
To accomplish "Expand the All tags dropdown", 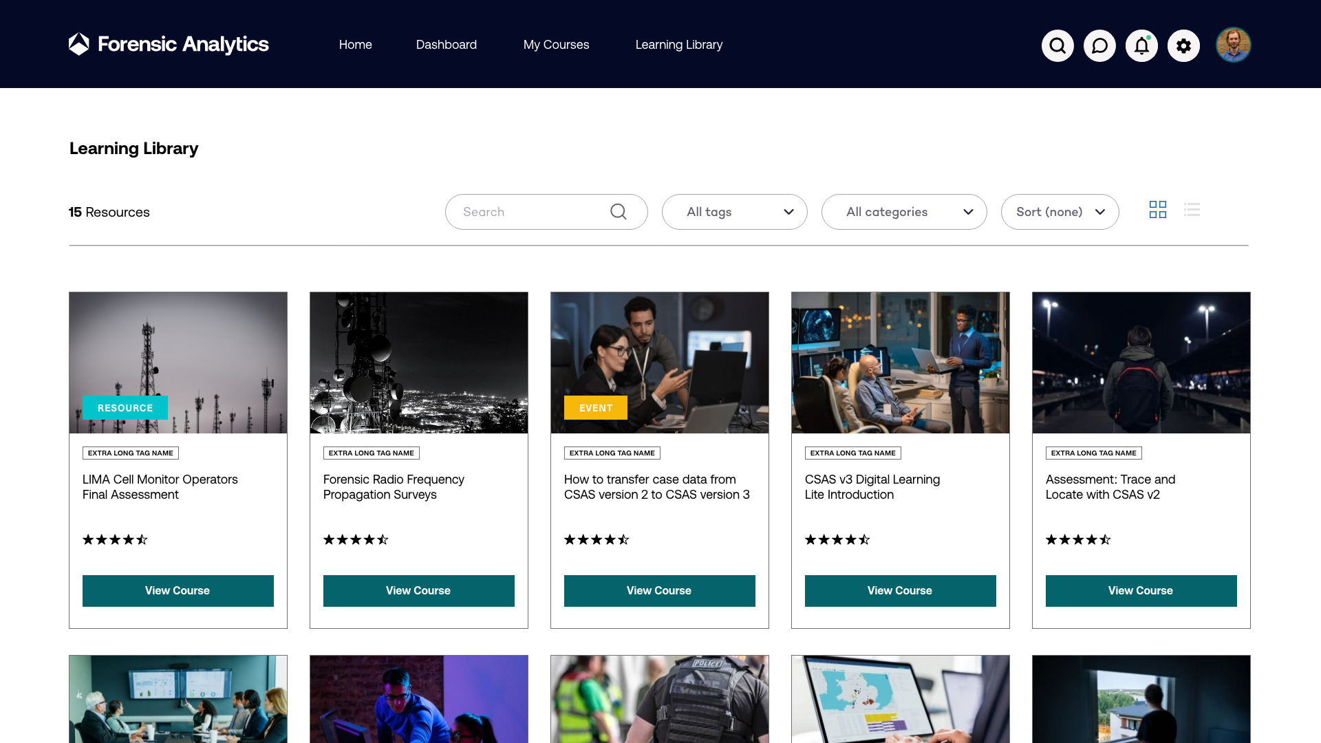I will point(734,212).
